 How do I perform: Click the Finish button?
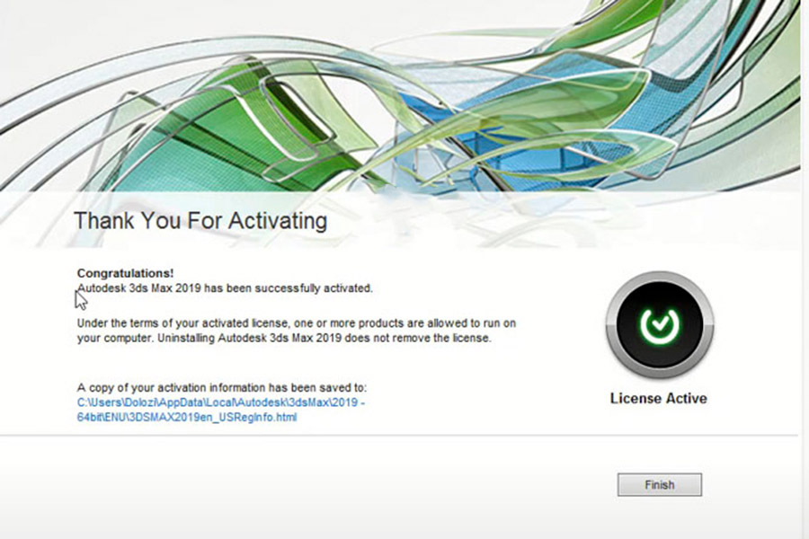[660, 485]
